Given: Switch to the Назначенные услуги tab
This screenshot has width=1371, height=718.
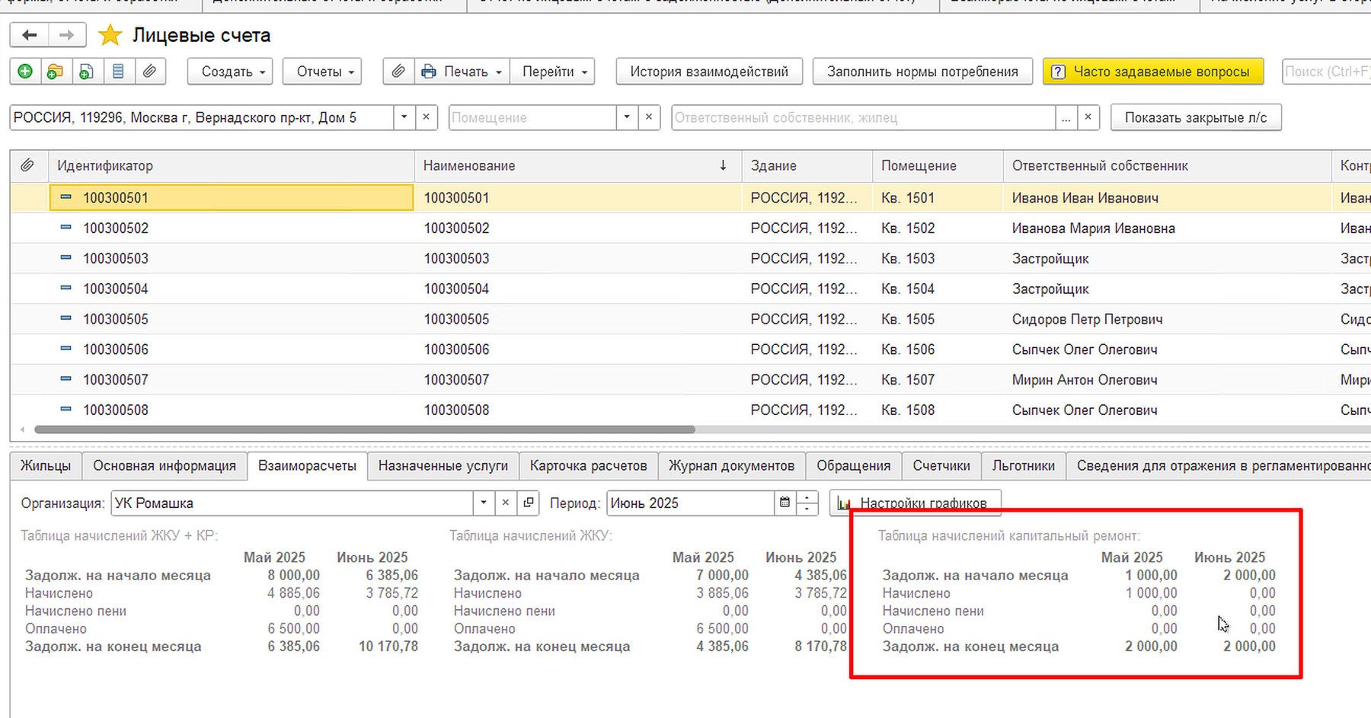Looking at the screenshot, I should click(x=443, y=466).
